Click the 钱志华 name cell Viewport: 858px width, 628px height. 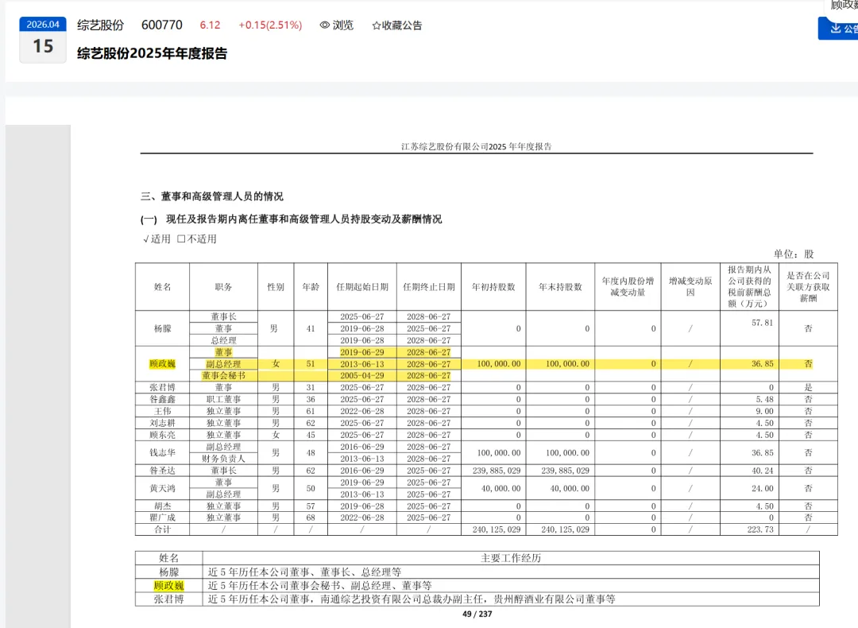point(163,453)
